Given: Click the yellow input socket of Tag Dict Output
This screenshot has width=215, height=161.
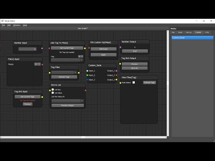Looking at the screenshot, I should (120, 64).
